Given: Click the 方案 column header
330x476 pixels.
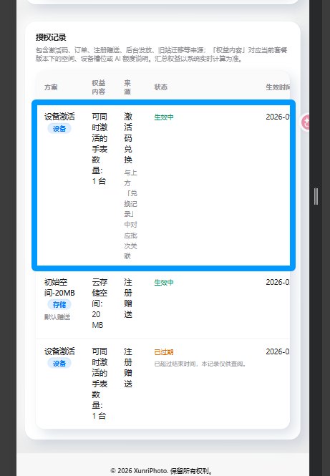Looking at the screenshot, I should point(51,87).
